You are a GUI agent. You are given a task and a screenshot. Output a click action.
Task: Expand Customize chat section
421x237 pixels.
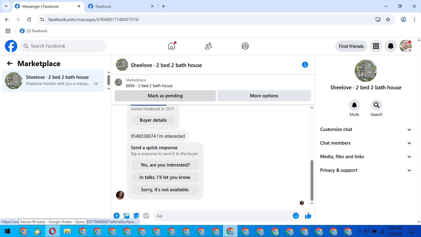pos(366,129)
